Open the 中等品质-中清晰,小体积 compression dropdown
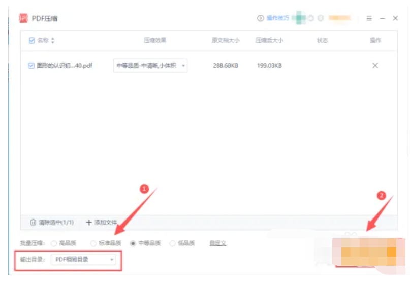 150,66
